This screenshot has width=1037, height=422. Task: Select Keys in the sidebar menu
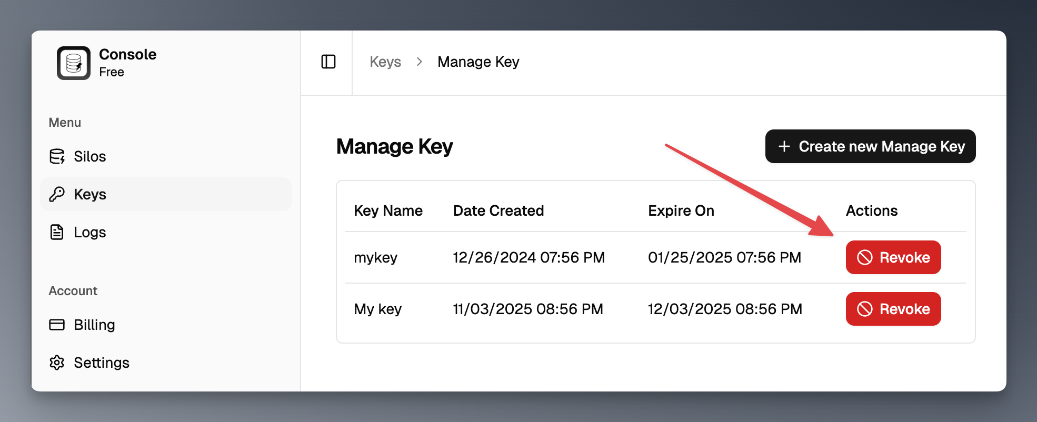click(165, 194)
